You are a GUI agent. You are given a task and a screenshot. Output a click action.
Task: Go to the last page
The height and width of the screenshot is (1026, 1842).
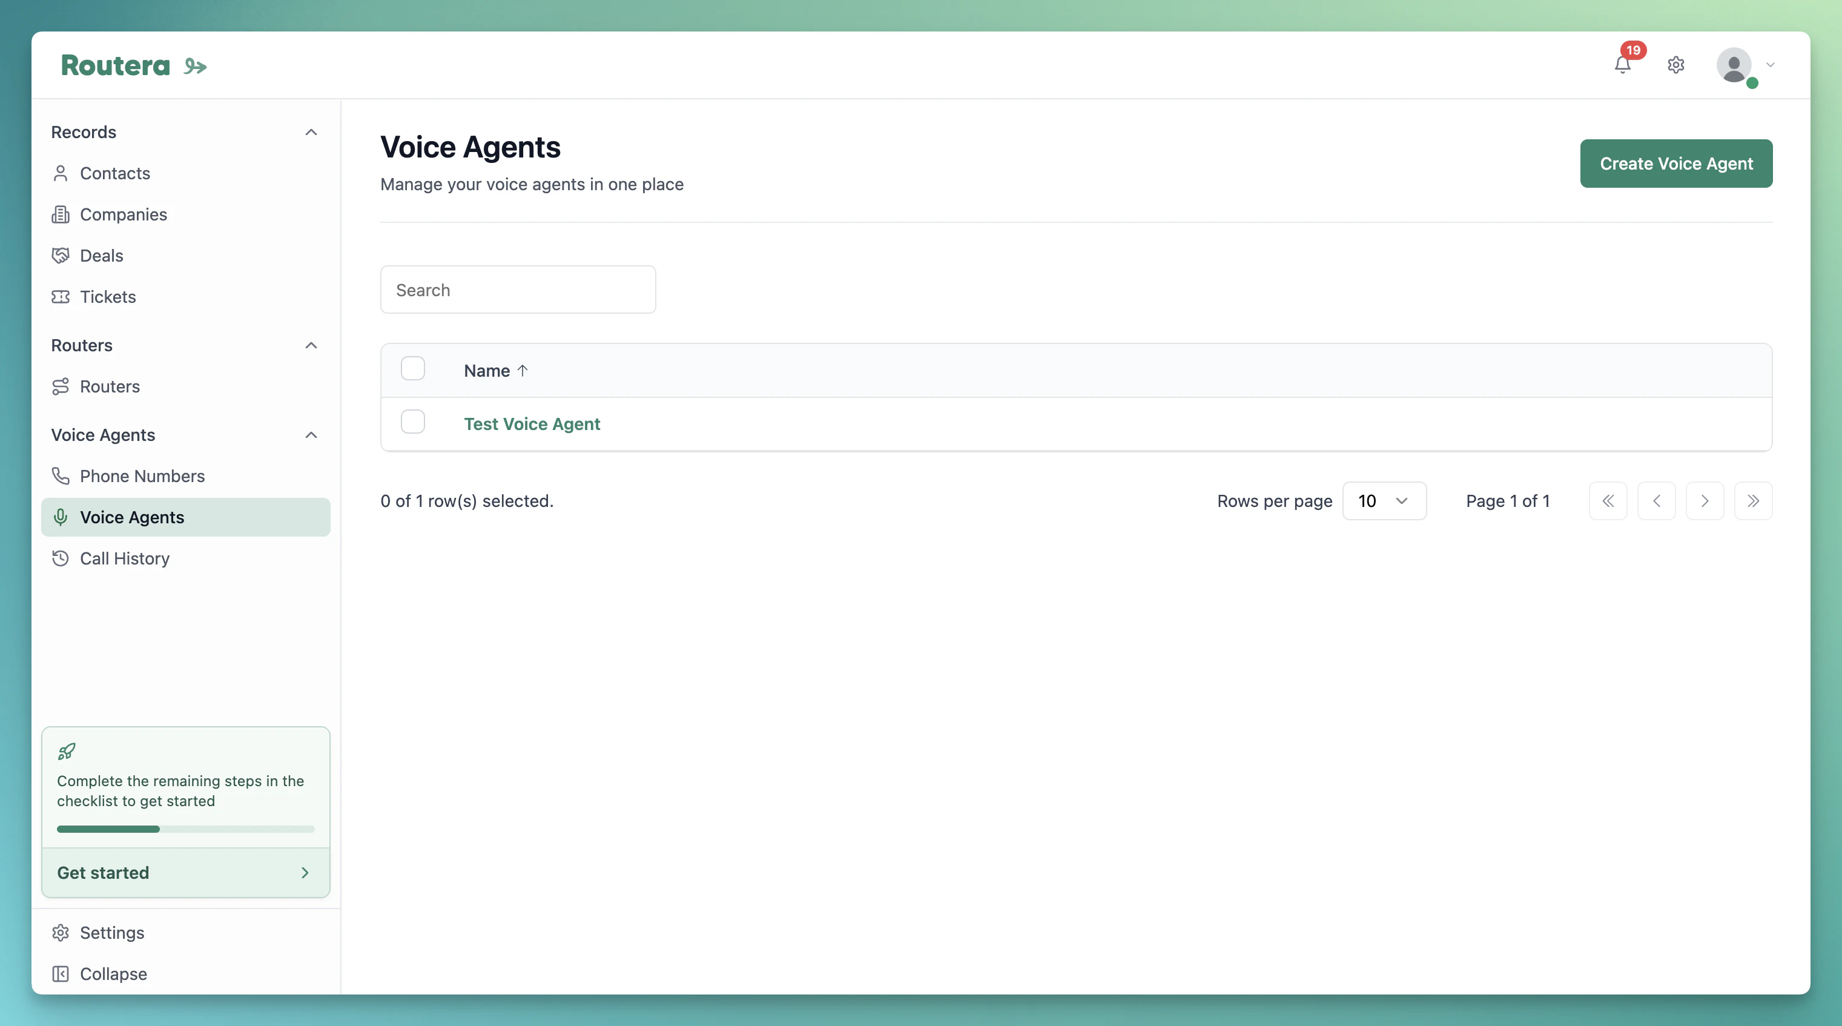(1754, 501)
